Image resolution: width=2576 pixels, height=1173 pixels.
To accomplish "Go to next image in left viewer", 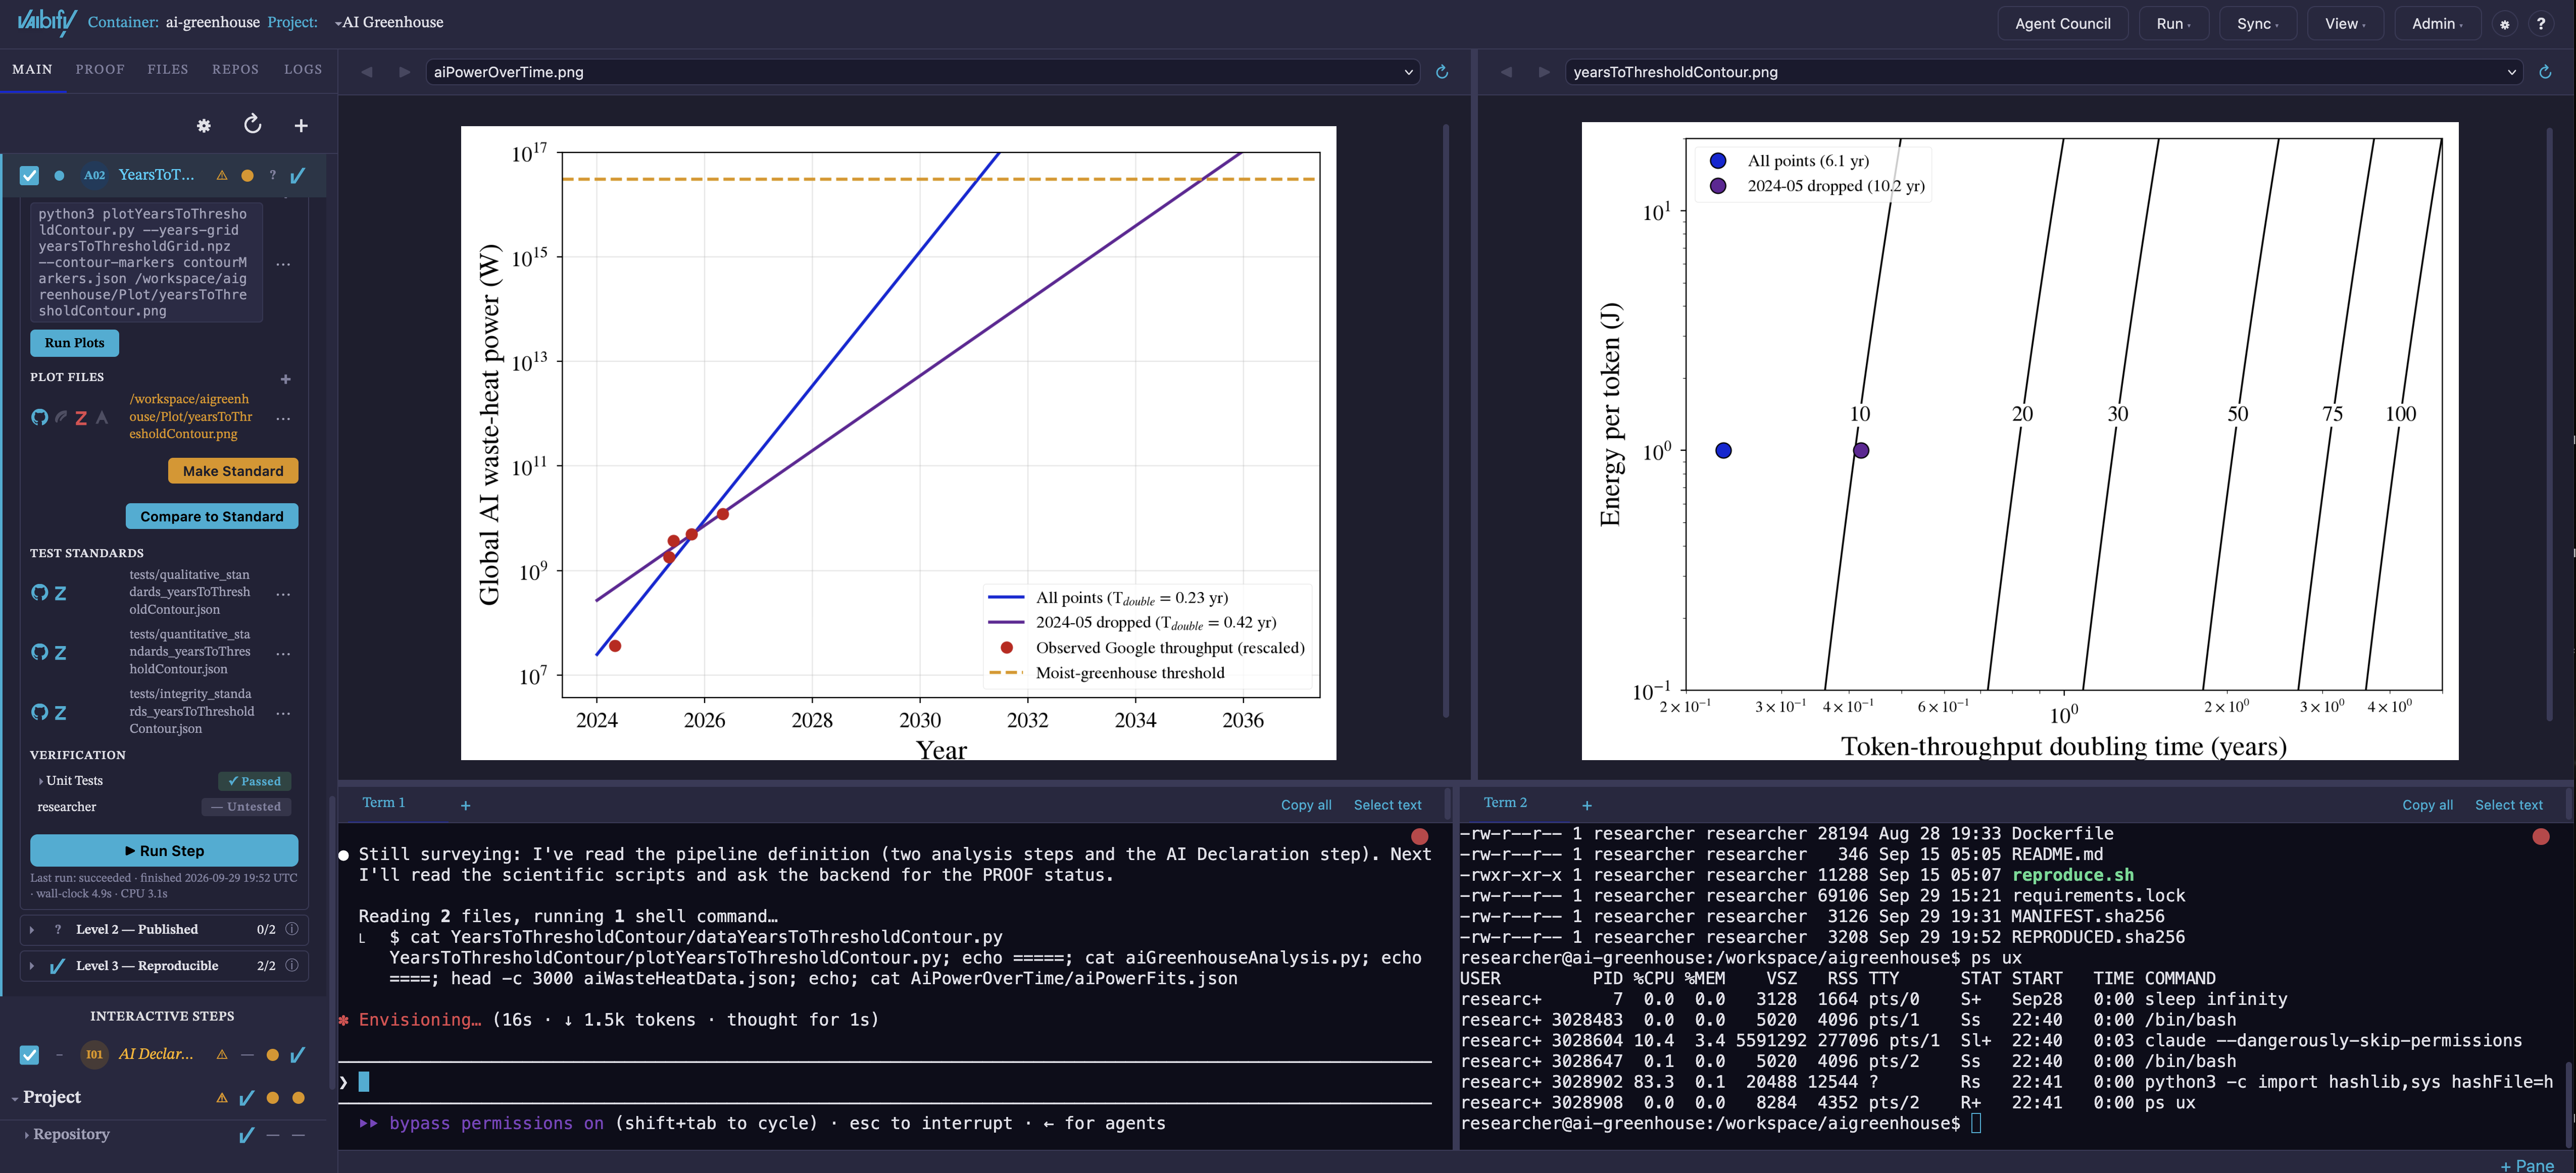I will click(x=404, y=72).
